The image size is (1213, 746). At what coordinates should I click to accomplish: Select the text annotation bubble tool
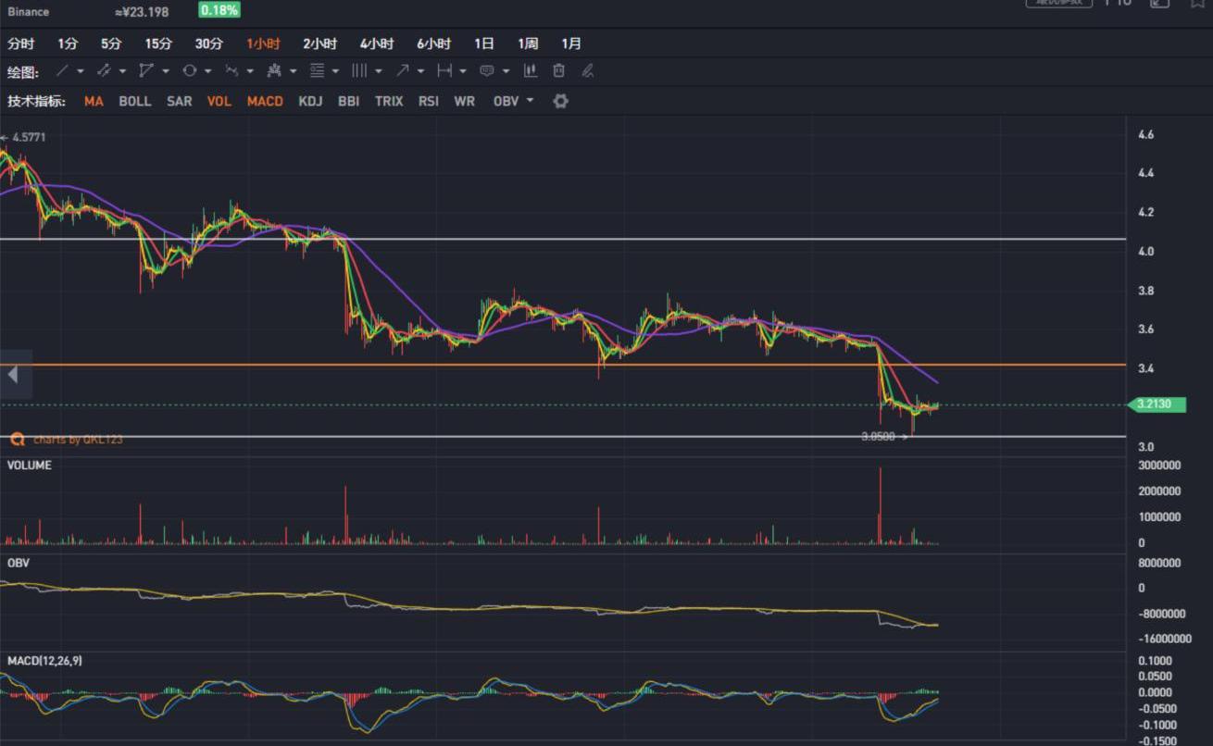point(487,71)
